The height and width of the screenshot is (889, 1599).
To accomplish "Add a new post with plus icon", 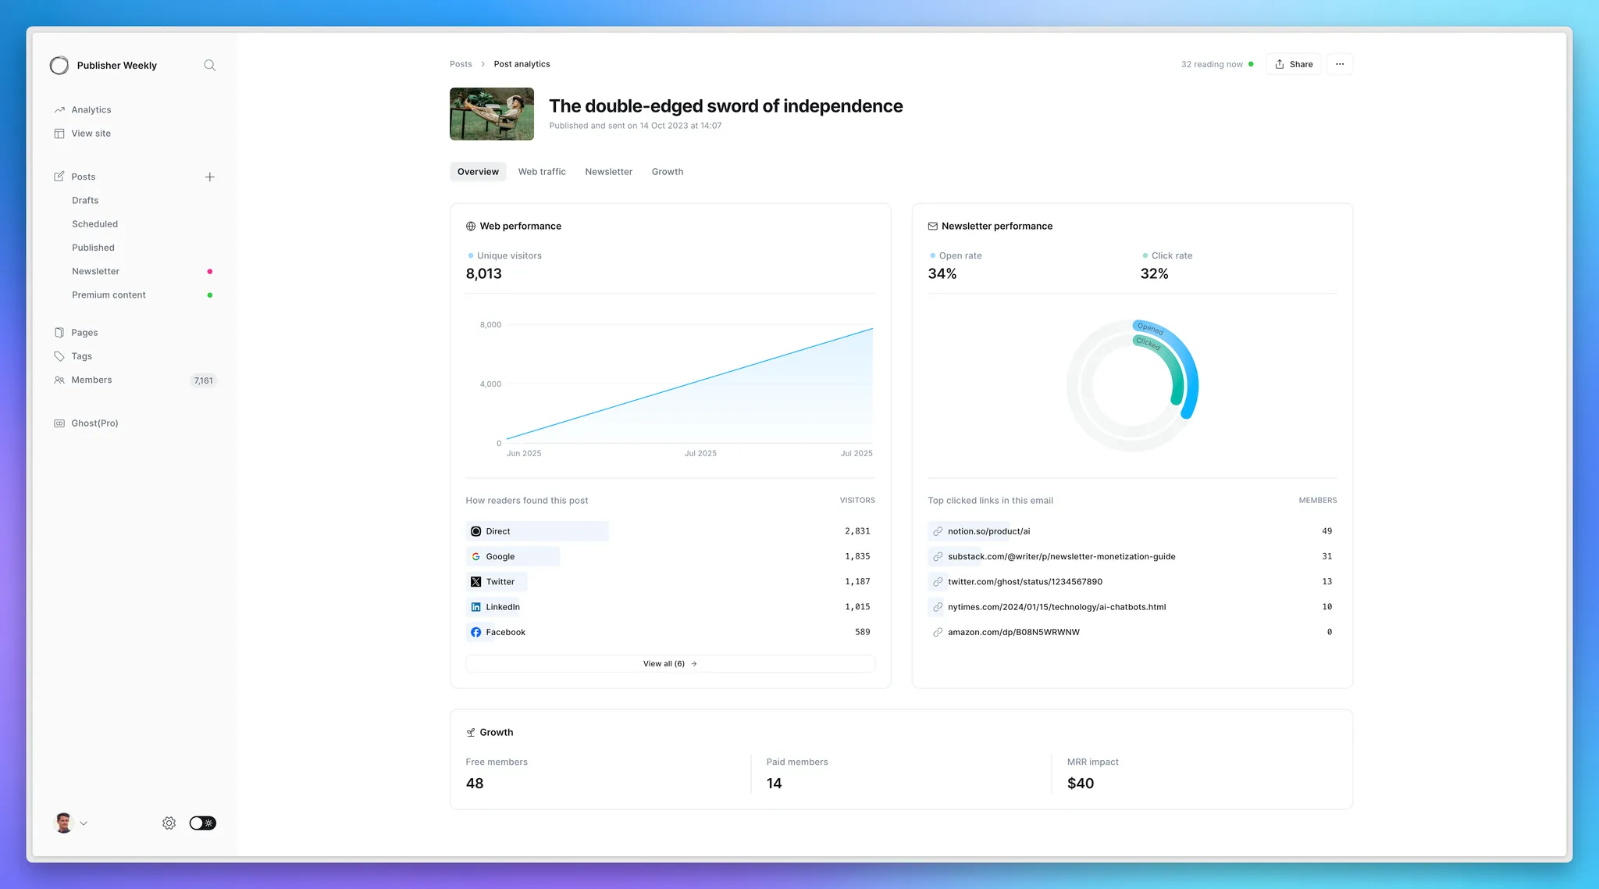I will click(209, 177).
